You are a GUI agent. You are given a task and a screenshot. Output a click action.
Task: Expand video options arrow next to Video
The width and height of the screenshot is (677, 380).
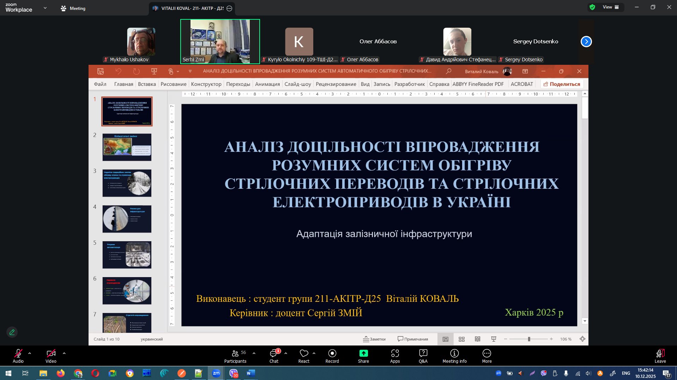(x=64, y=353)
